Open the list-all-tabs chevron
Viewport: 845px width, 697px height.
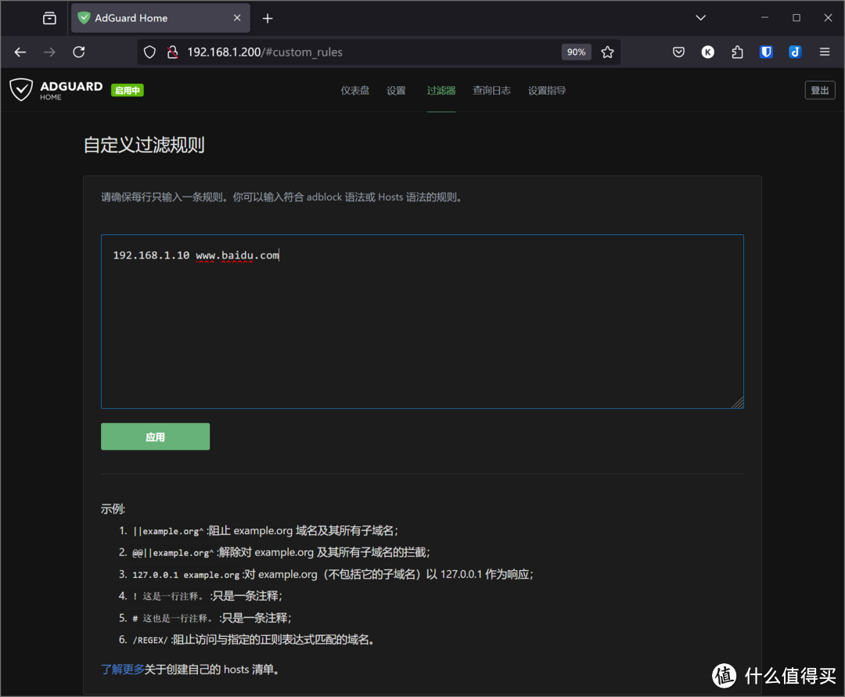click(x=700, y=17)
